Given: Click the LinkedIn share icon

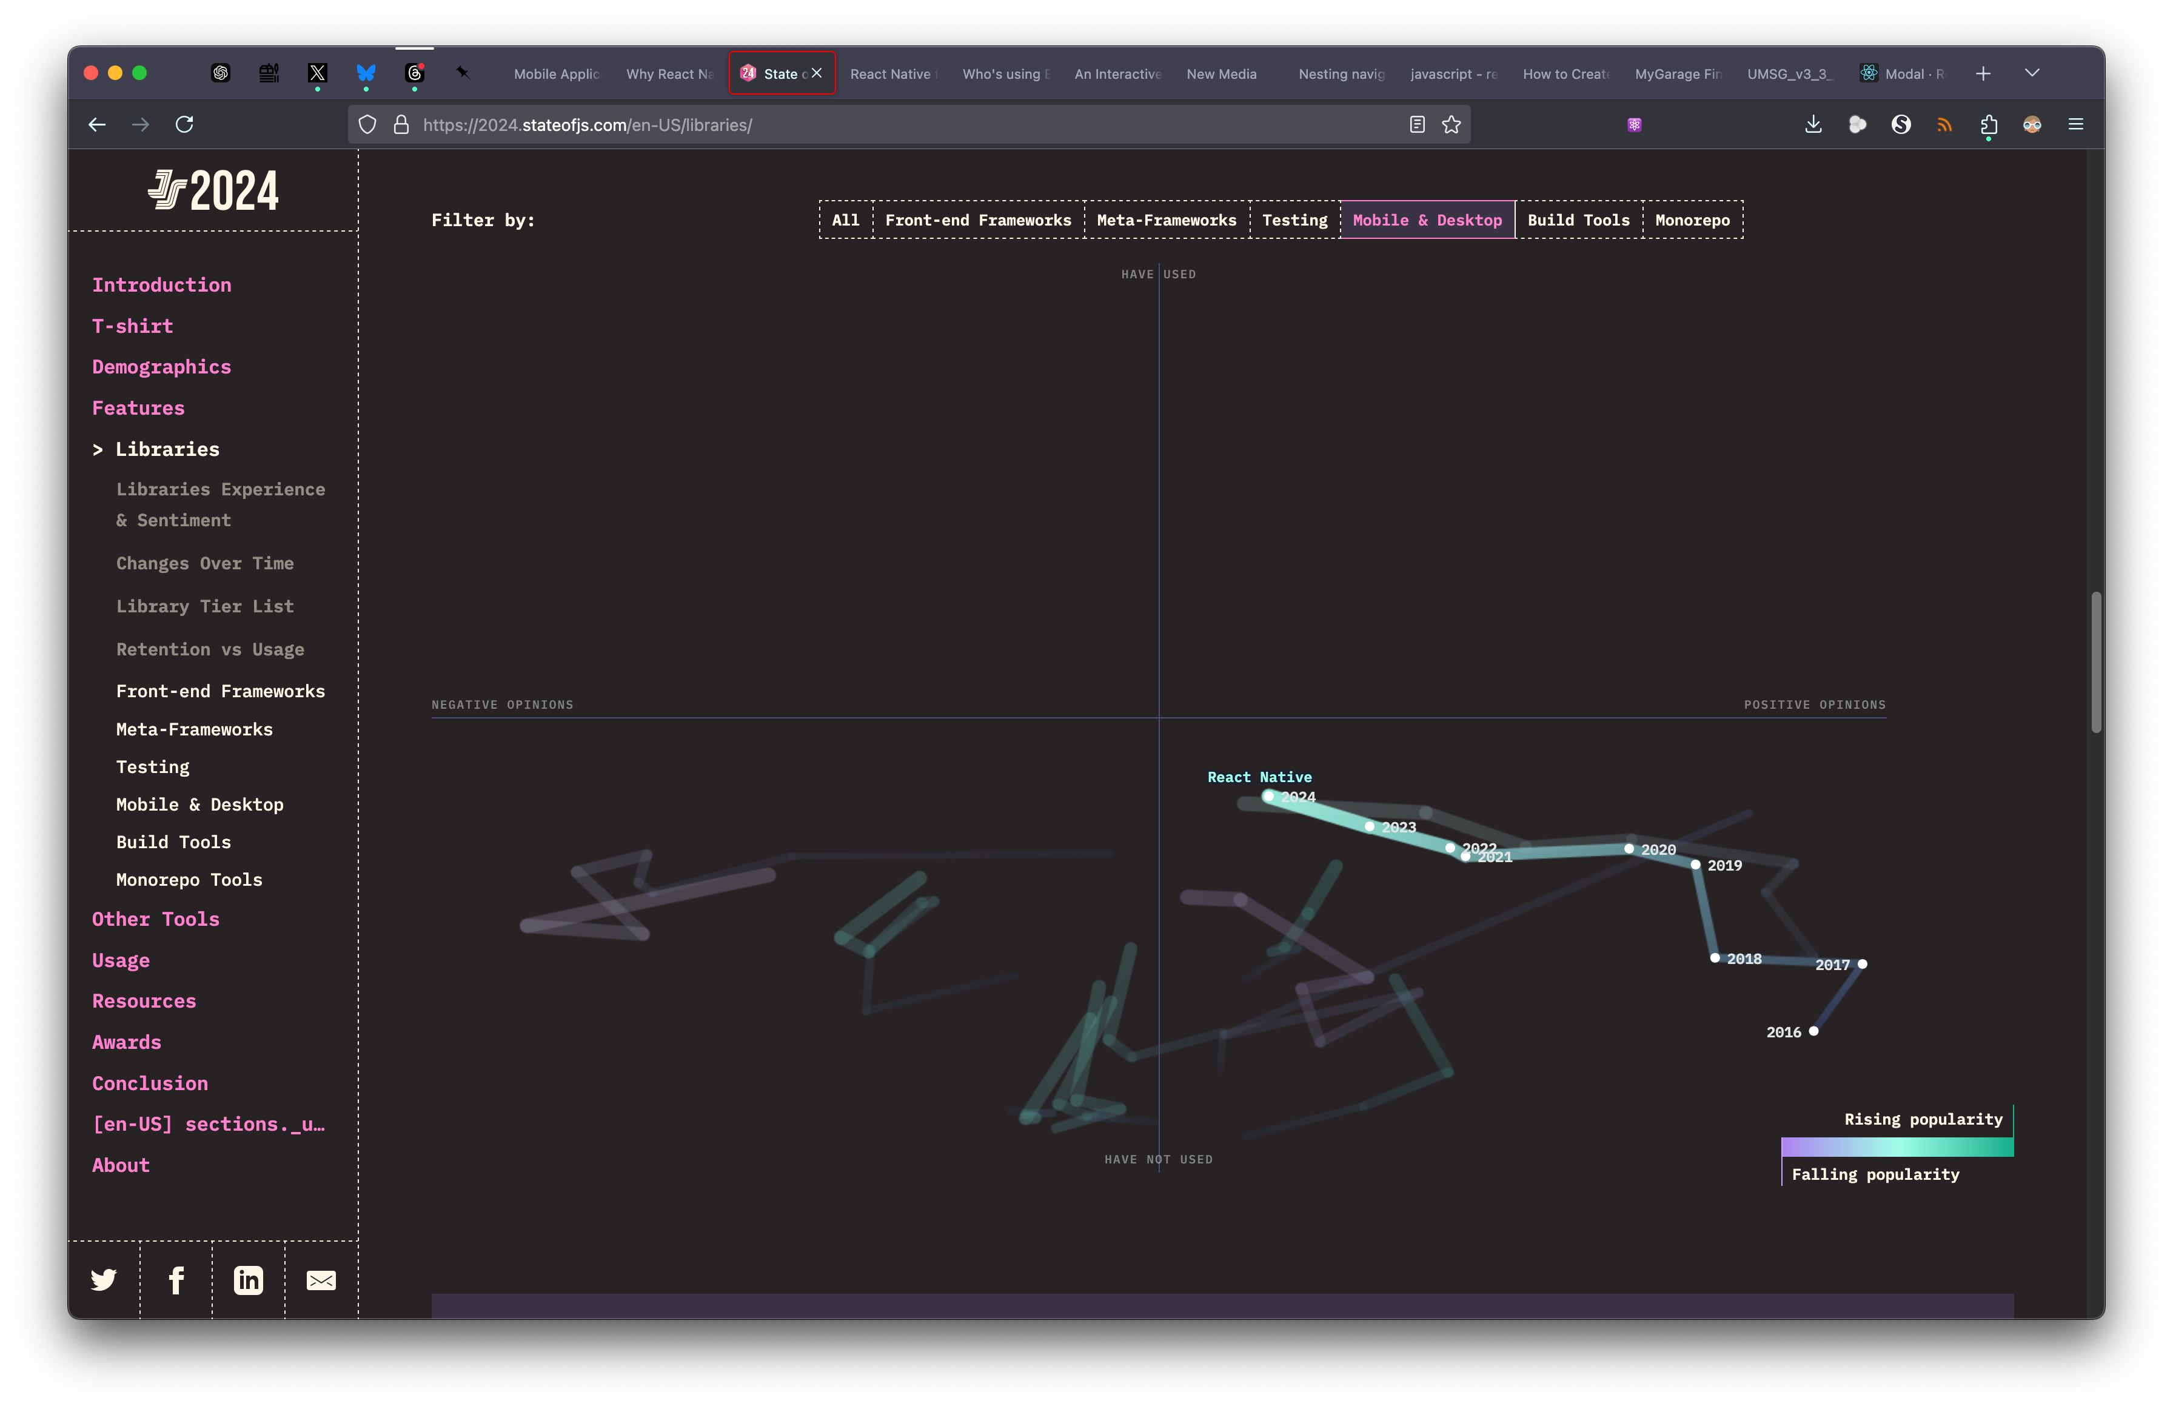Looking at the screenshot, I should coord(247,1279).
